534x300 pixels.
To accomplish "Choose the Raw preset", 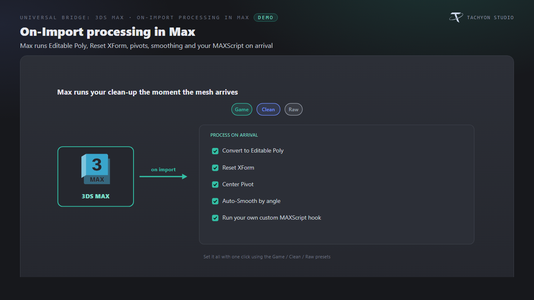I will (x=294, y=110).
